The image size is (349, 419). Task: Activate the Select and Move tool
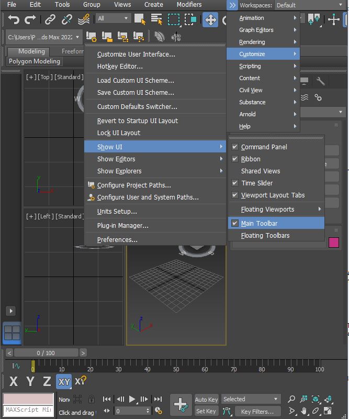tap(210, 19)
